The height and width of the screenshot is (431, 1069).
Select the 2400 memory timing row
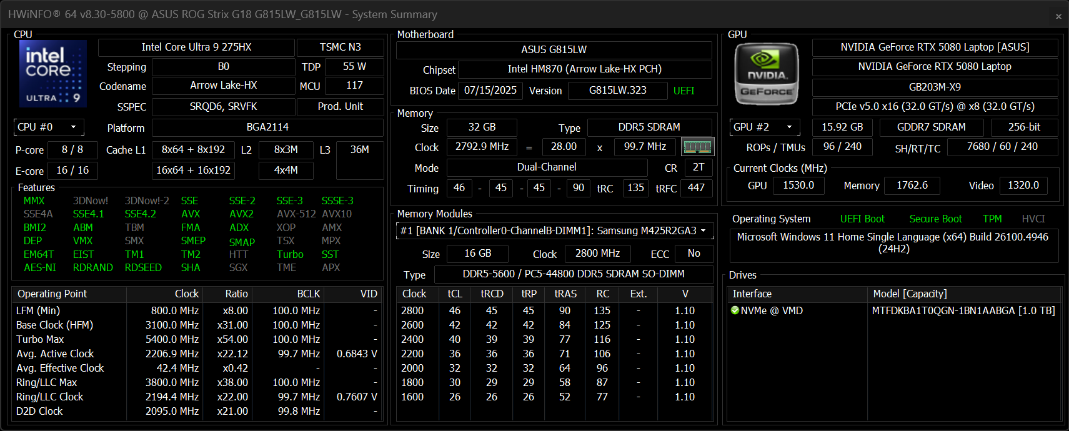pos(554,340)
